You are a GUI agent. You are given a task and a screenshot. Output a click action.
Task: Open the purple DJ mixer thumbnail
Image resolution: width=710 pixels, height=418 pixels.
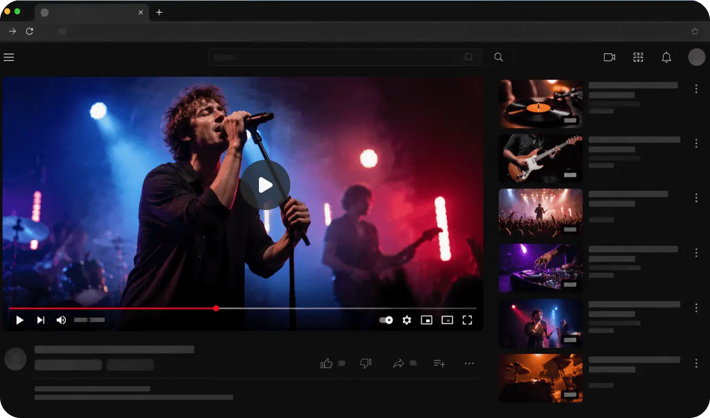pyautogui.click(x=540, y=268)
